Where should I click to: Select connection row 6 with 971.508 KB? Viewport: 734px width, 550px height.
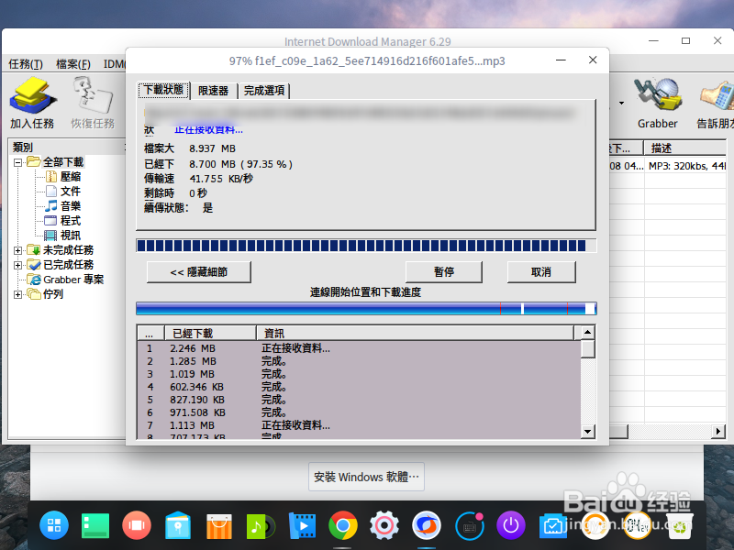[359, 413]
